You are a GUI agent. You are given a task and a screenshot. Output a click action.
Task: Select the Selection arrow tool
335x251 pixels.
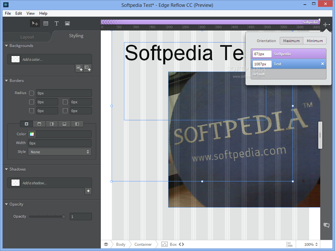35,23
